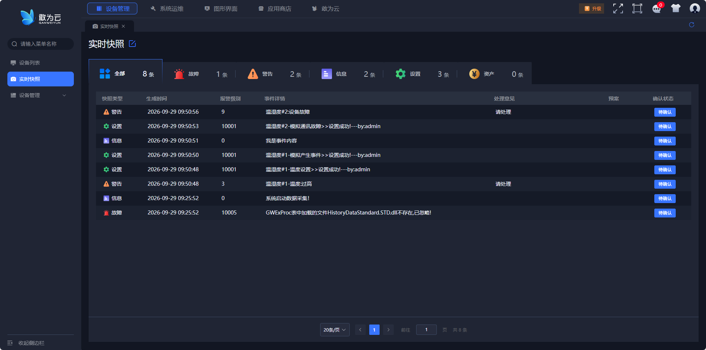The image size is (706, 350).
Task: Click 待确认 for the 系统启动数据采集 row
Action: pos(665,199)
